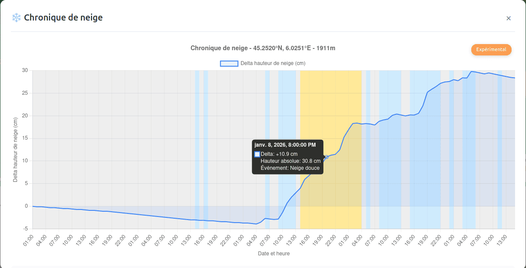Click the vertical 'Delta hauteur de neige (cm)' axis title
Image resolution: width=526 pixels, height=268 pixels.
pos(16,150)
